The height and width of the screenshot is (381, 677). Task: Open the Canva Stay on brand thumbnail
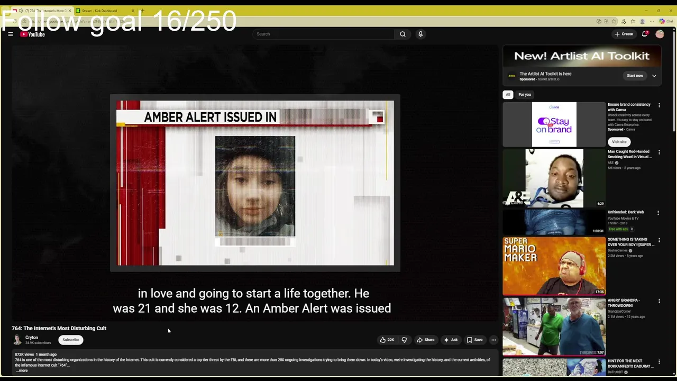554,124
